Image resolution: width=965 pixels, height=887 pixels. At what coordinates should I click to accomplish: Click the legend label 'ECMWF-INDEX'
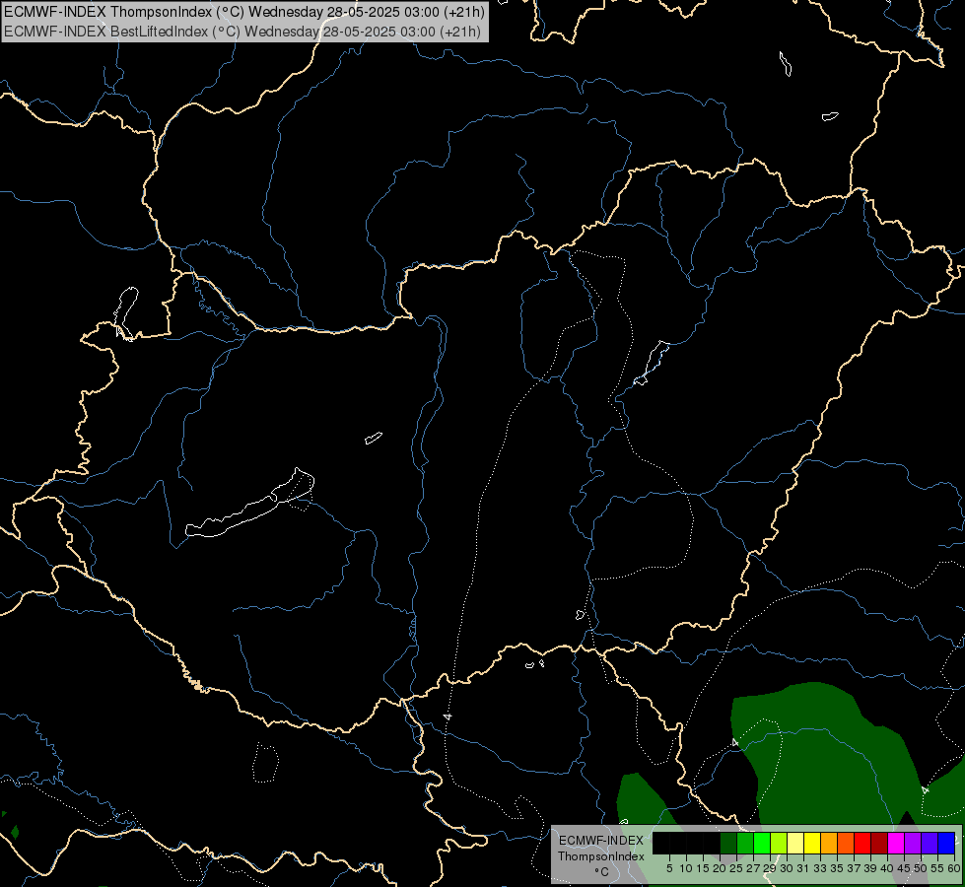click(601, 841)
